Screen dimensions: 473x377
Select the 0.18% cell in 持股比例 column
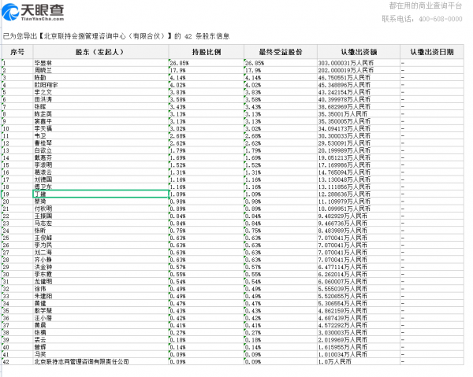tap(206, 340)
